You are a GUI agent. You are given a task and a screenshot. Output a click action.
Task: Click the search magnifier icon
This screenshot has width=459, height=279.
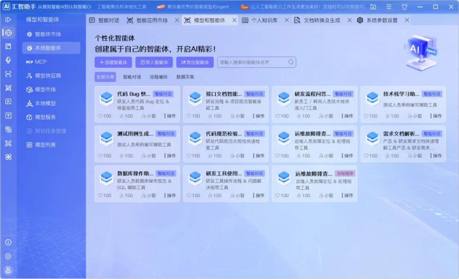tap(291, 62)
